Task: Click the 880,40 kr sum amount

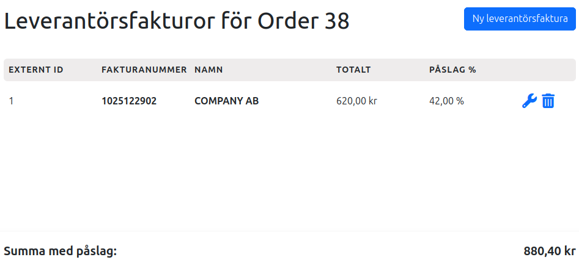Action: [x=550, y=251]
